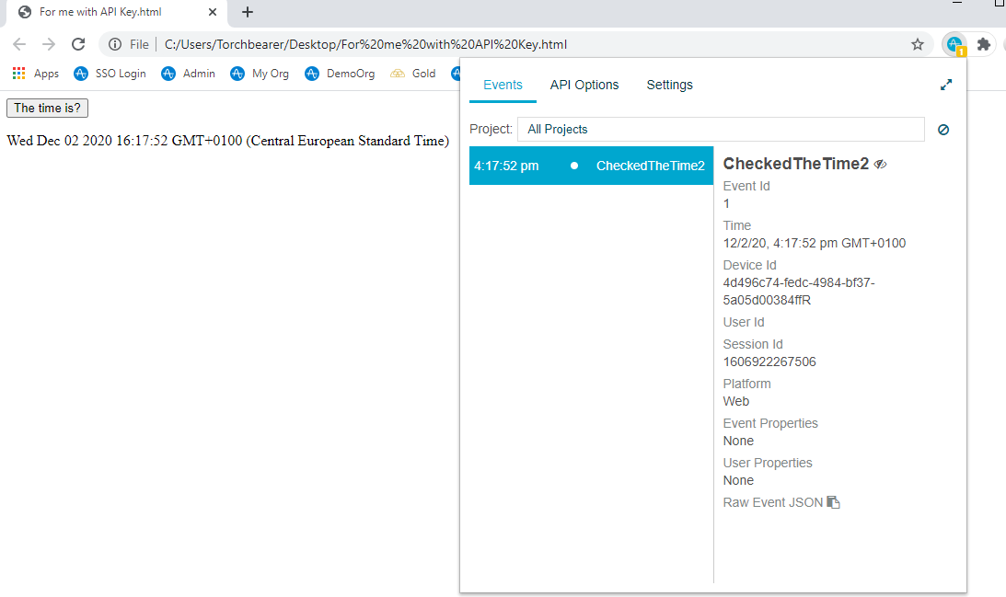Click the Device Id value 4d496c74-fedc-4984
This screenshot has width=1006, height=597.
point(799,291)
